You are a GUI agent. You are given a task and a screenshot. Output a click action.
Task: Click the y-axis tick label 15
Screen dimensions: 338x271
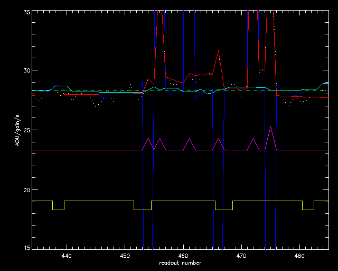pyautogui.click(x=26, y=248)
